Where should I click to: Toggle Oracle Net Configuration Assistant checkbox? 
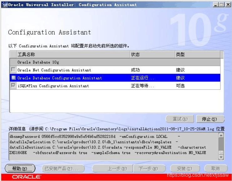pos(13,70)
